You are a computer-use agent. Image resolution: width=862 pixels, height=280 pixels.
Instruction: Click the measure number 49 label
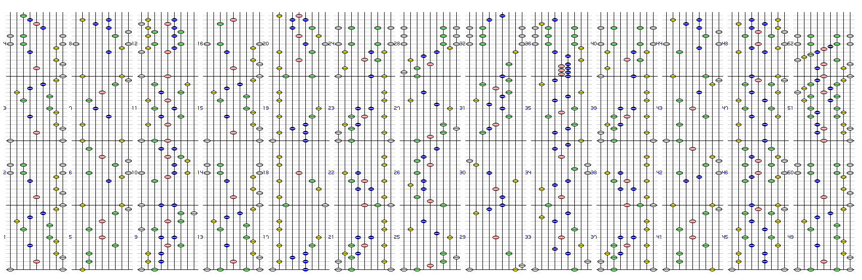pos(790,237)
